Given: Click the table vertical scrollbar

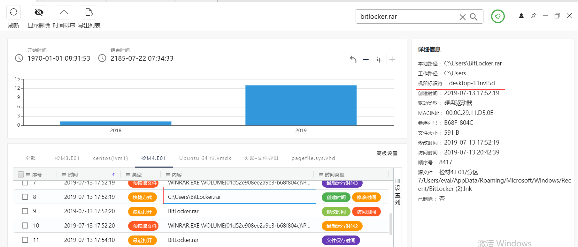Looking at the screenshot, I should point(391,224).
